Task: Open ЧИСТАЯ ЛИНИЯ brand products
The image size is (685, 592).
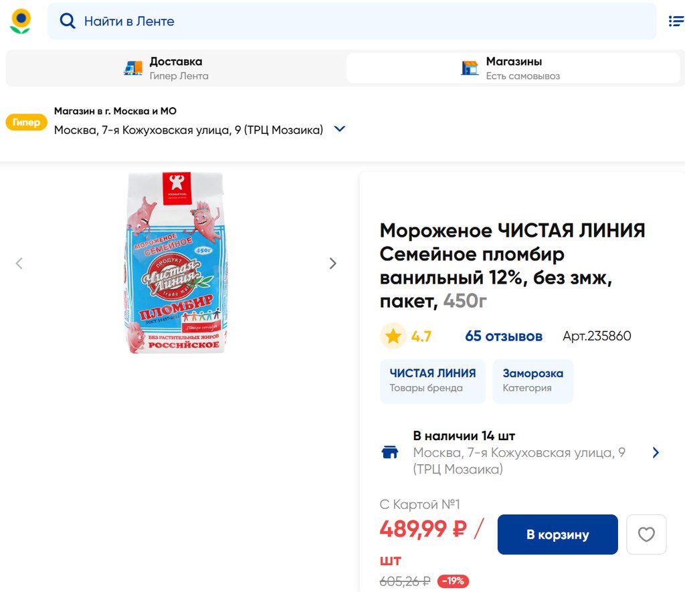Action: (432, 381)
